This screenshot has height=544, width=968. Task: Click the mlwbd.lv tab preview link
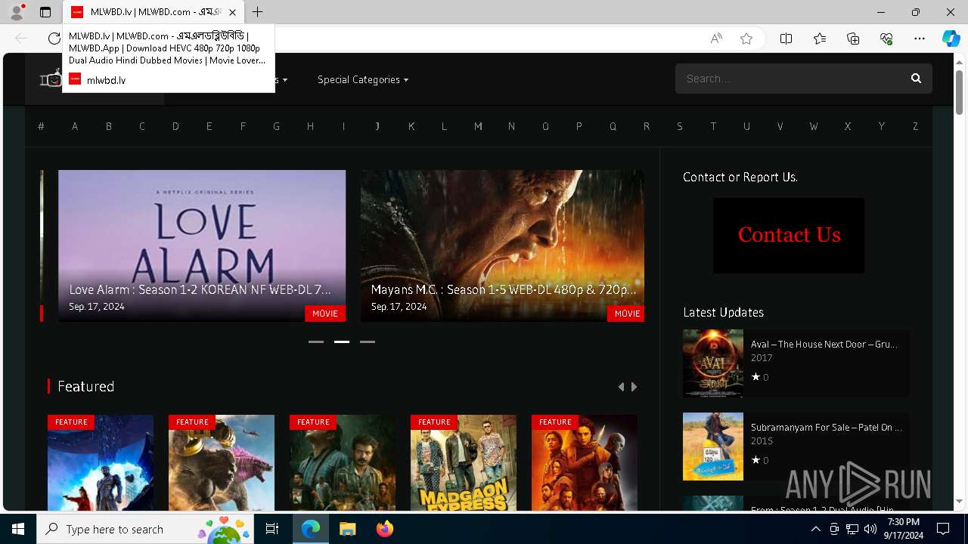(x=106, y=80)
